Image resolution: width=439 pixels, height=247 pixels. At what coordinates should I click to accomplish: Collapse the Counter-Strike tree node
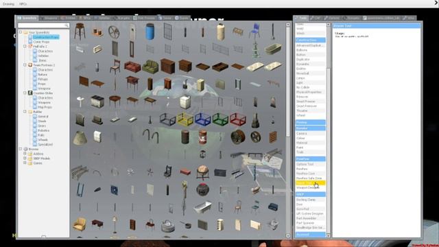click(25, 93)
